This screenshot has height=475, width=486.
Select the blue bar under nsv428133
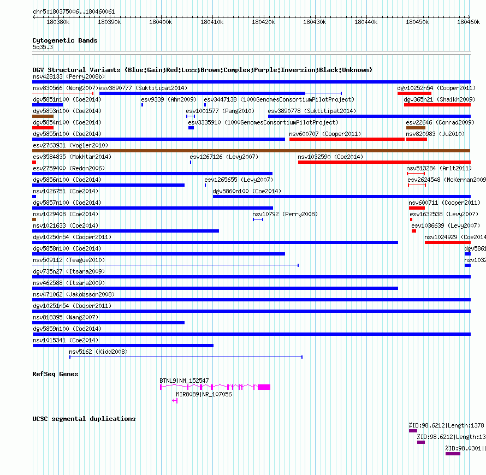251,82
